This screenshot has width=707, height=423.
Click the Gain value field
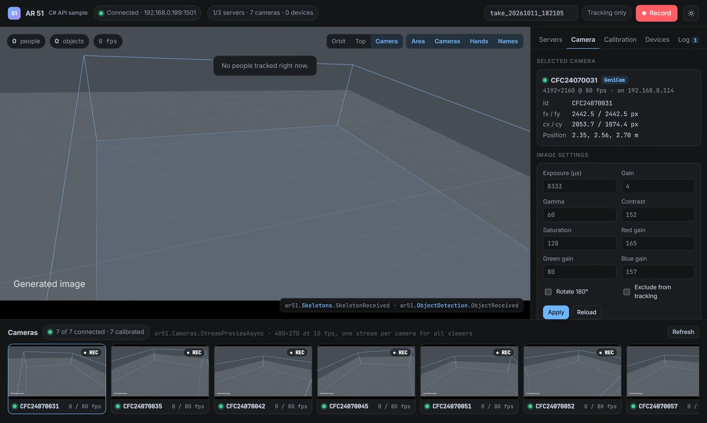(x=658, y=186)
